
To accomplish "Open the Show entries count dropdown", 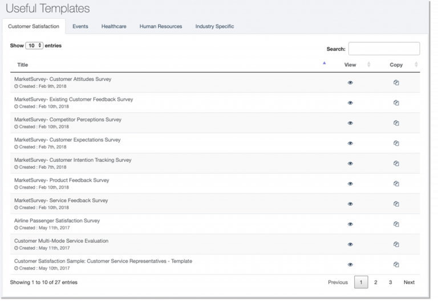I will 34,46.
